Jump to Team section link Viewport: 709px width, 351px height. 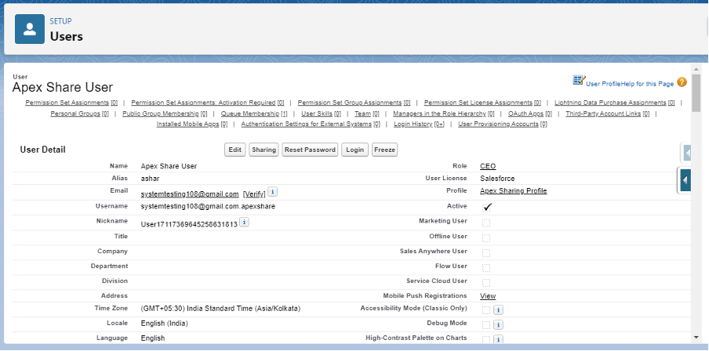[367, 114]
